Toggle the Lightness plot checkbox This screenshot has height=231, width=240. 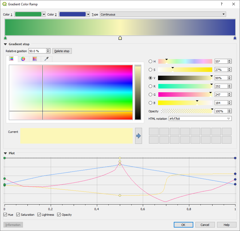(x=39, y=215)
